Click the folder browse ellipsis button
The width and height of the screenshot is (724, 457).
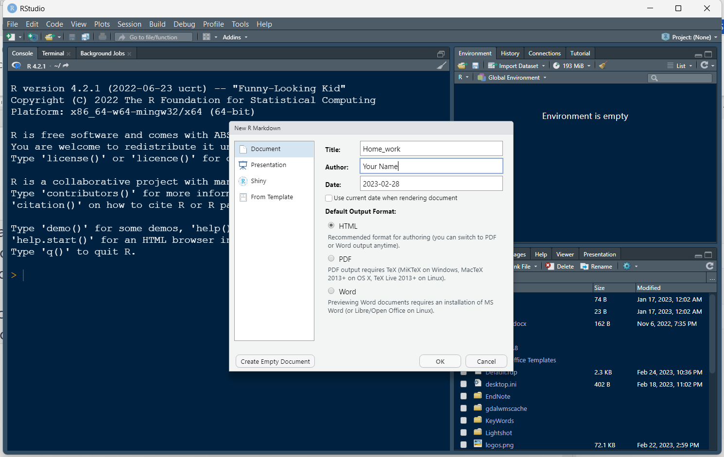tap(712, 279)
